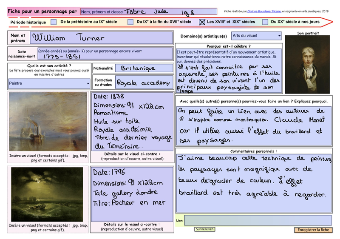Uncheck the XVIIIth and XIXth centuries box
This screenshot has width=340, height=239.
pyautogui.click(x=202, y=22)
